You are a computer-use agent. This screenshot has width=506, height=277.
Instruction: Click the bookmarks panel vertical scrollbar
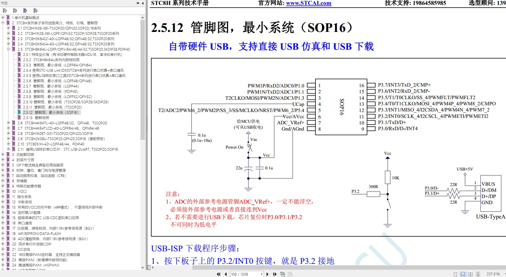pyautogui.click(x=142, y=80)
